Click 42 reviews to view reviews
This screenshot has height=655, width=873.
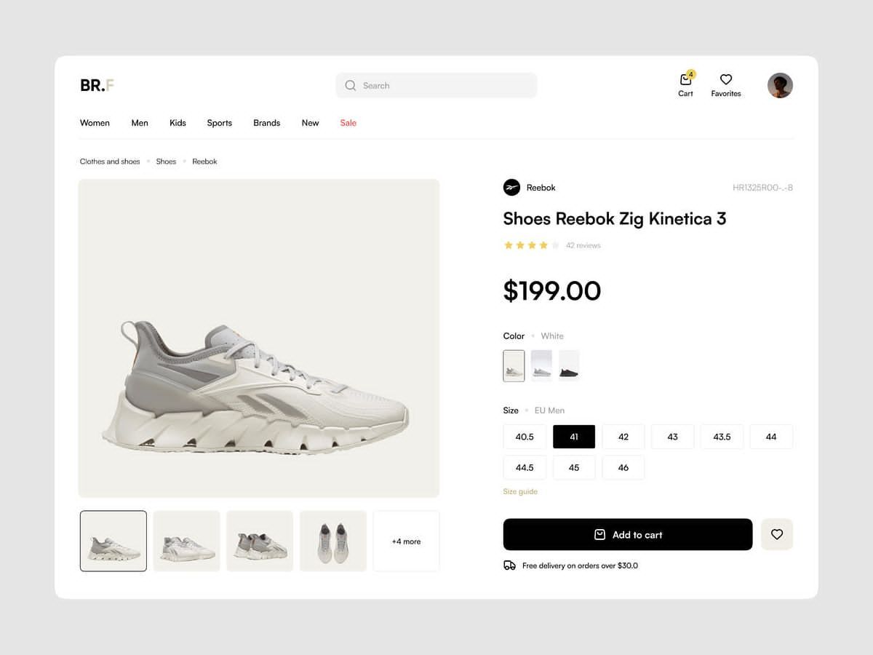point(583,245)
